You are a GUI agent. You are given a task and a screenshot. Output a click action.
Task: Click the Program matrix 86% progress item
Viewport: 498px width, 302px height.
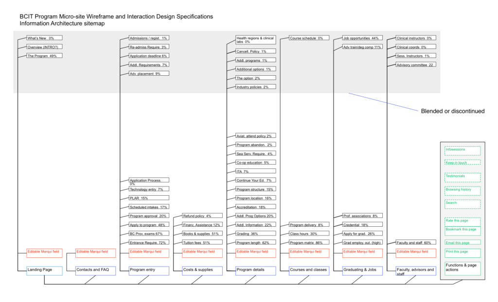click(309, 242)
